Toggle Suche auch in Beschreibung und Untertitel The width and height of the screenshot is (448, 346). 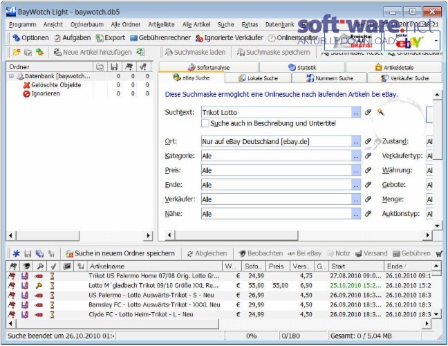point(205,124)
